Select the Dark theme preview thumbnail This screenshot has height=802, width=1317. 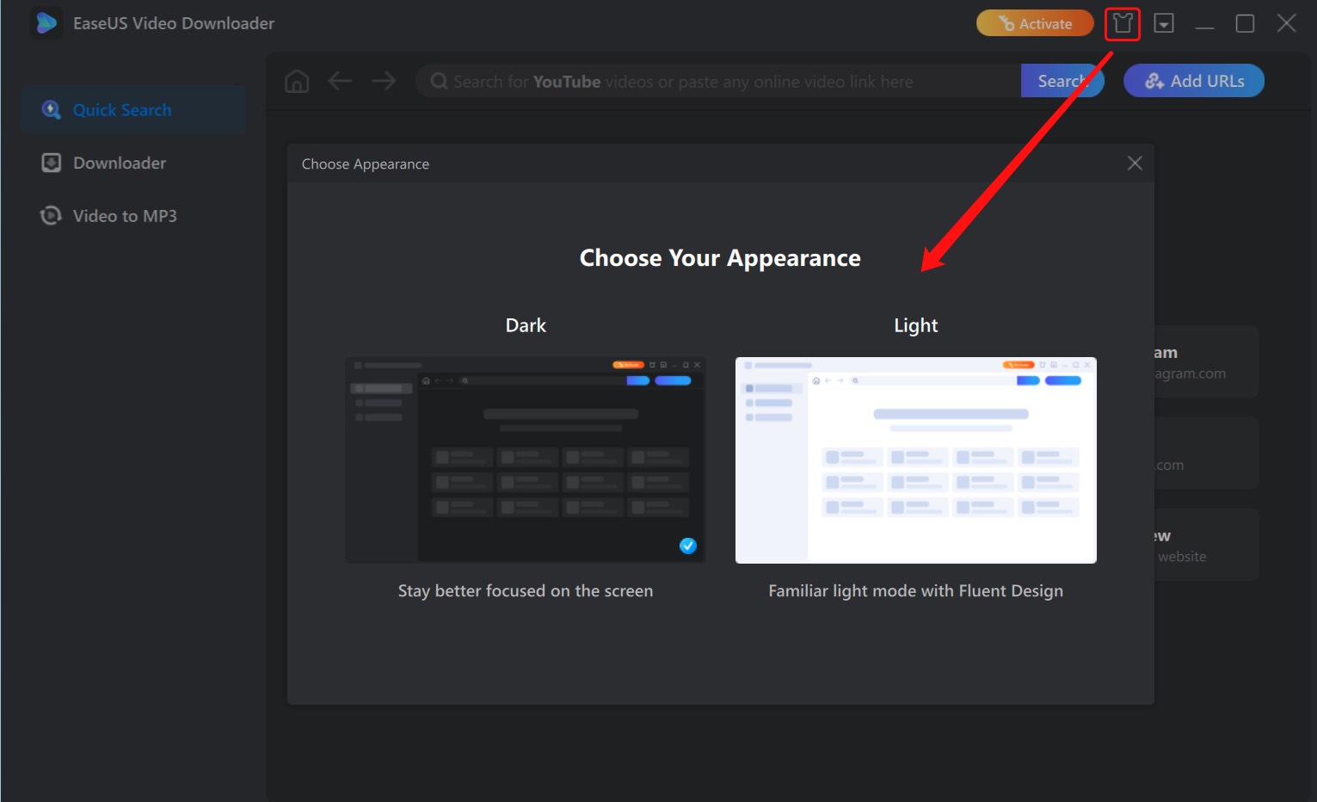526,460
